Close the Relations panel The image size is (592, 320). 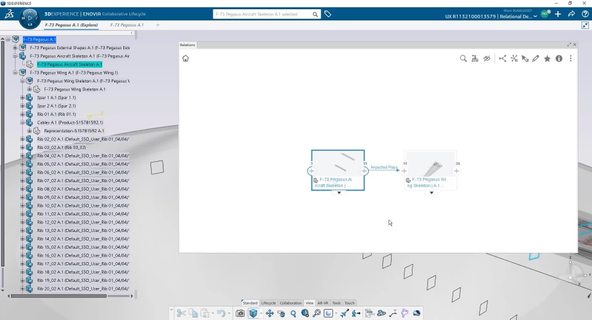(x=575, y=44)
